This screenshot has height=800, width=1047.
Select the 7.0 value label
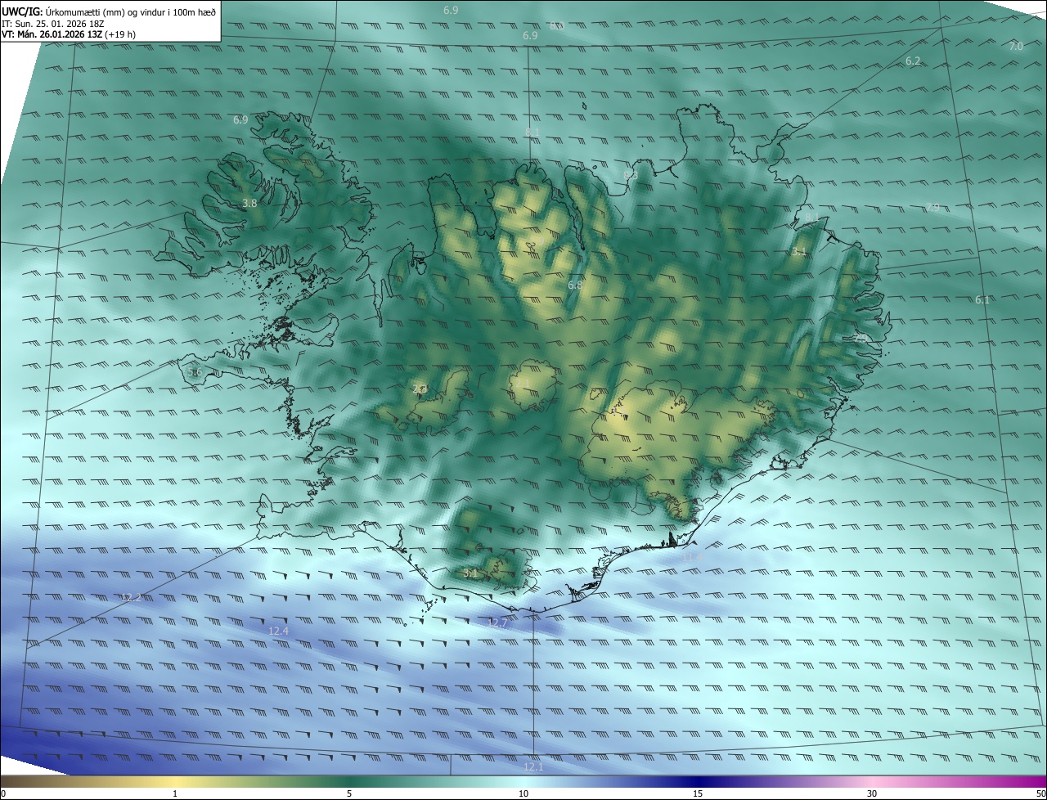(x=1016, y=47)
